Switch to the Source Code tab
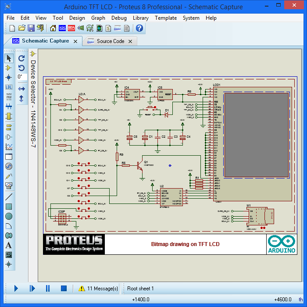 [x=110, y=41]
